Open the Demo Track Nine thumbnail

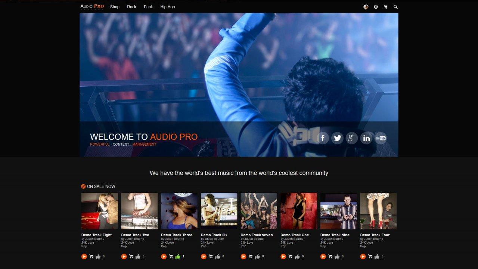click(338, 211)
